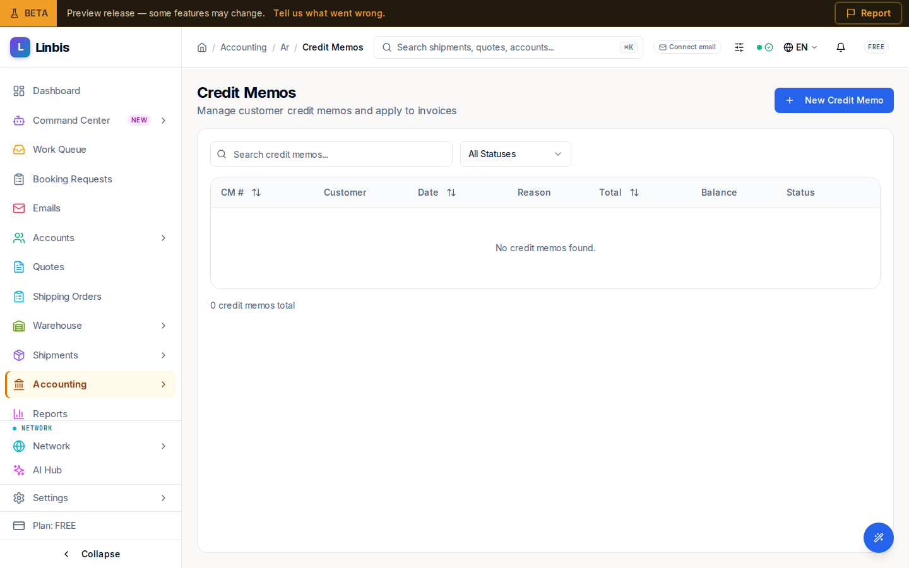Click the Reports chart icon

point(19,414)
